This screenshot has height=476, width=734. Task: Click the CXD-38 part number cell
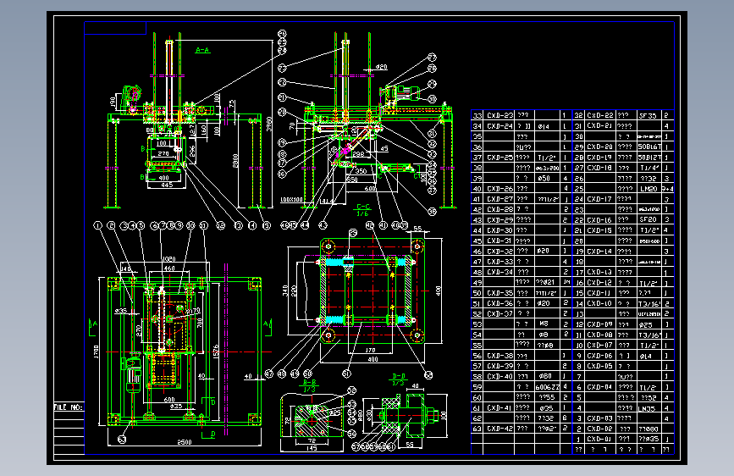500,356
